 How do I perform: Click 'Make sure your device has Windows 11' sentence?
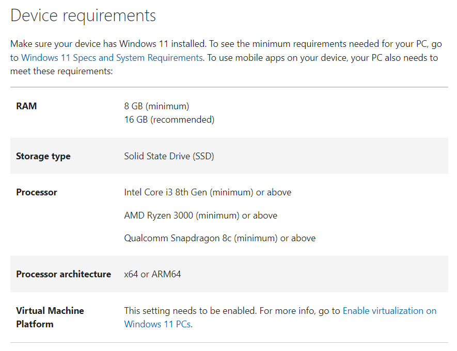(108, 44)
